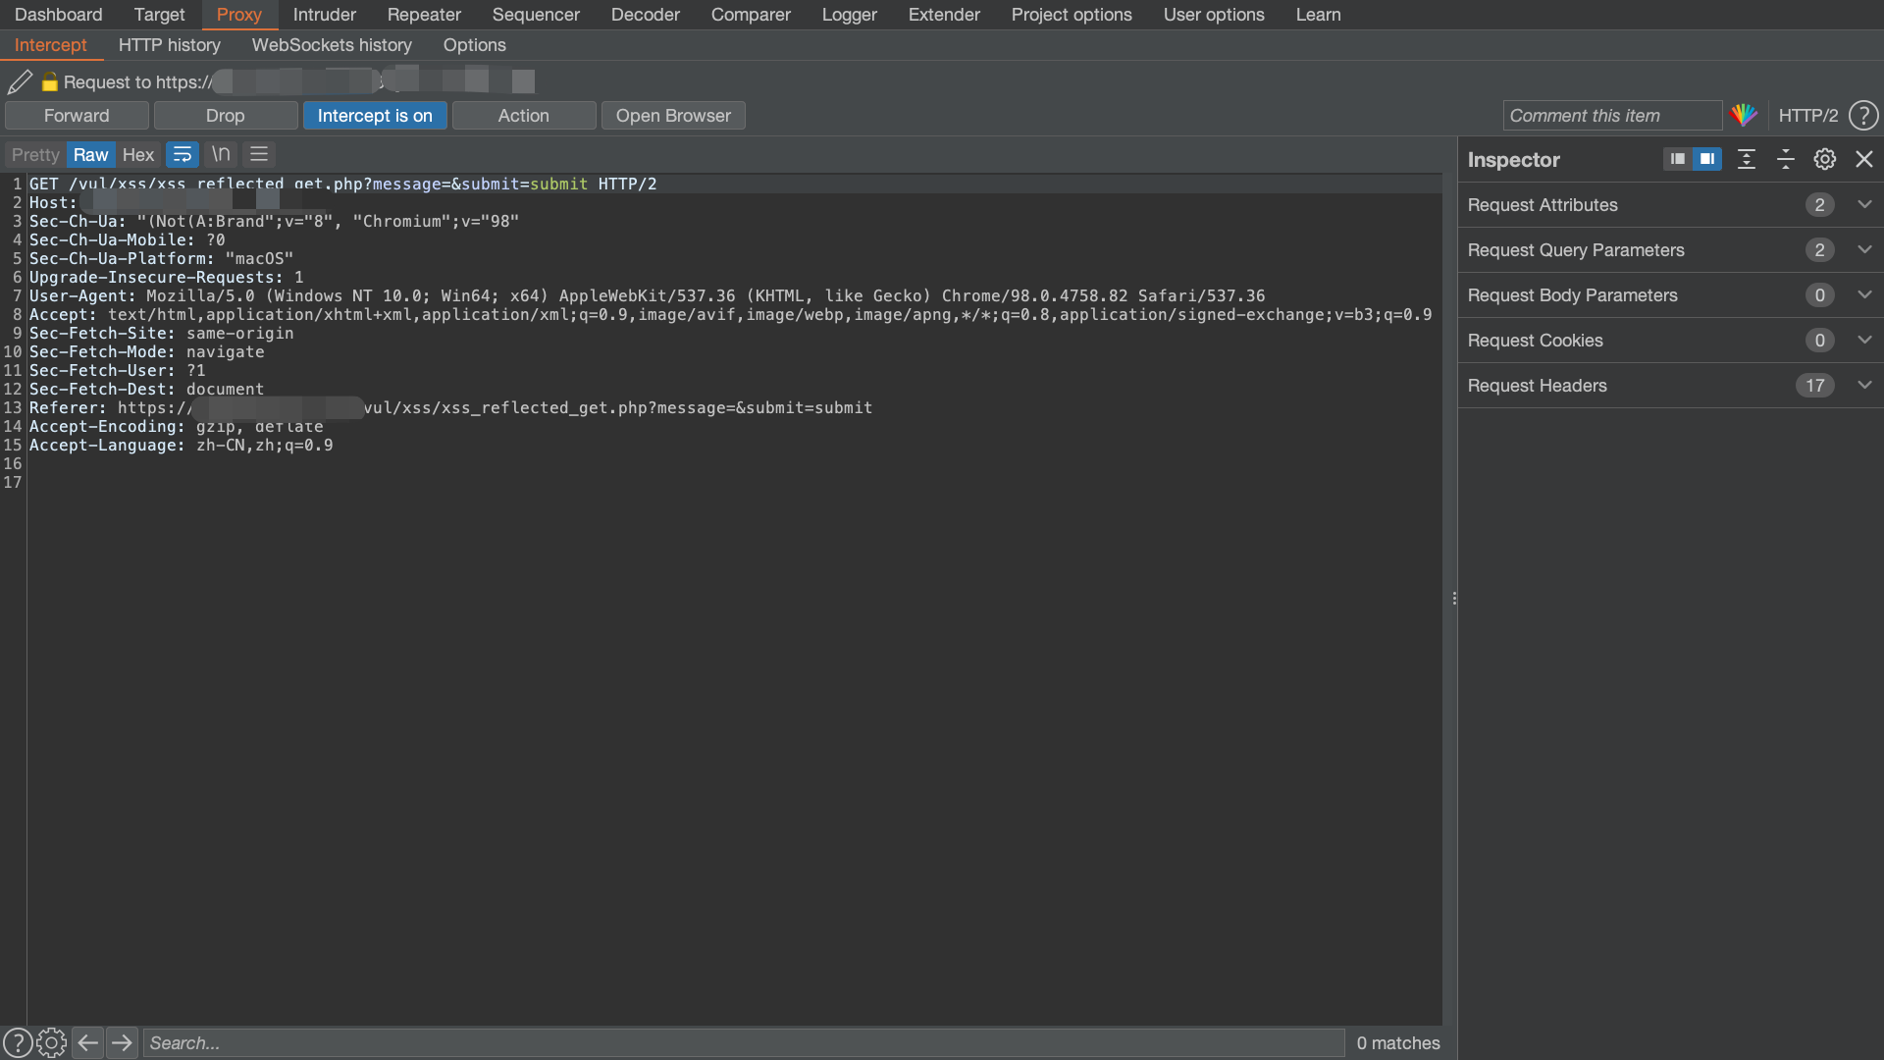This screenshot has height=1060, width=1884.
Task: Open the Target tab
Action: [x=159, y=15]
